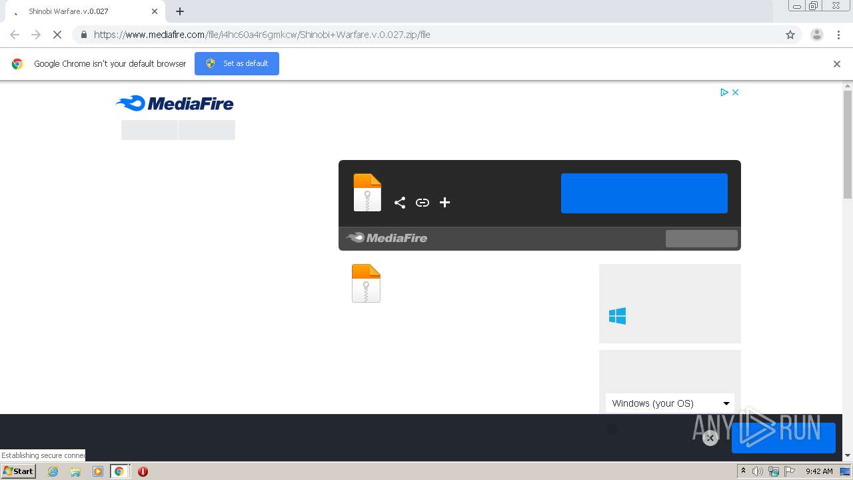Click the share icon in file panel
Screen dimensions: 853x480
[x=400, y=203]
